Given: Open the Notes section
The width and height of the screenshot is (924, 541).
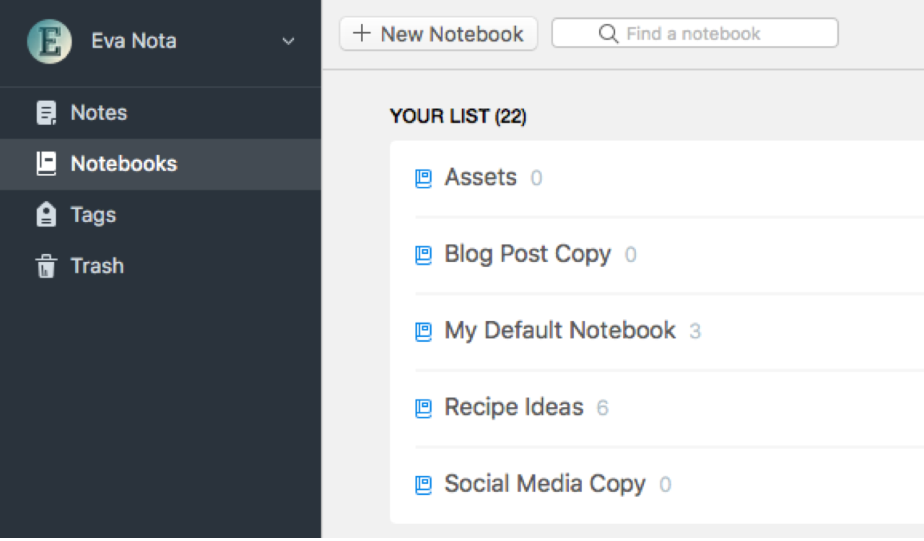Looking at the screenshot, I should pos(99,113).
